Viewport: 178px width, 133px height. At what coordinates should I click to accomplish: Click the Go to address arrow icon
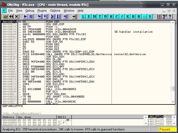pos(75,17)
